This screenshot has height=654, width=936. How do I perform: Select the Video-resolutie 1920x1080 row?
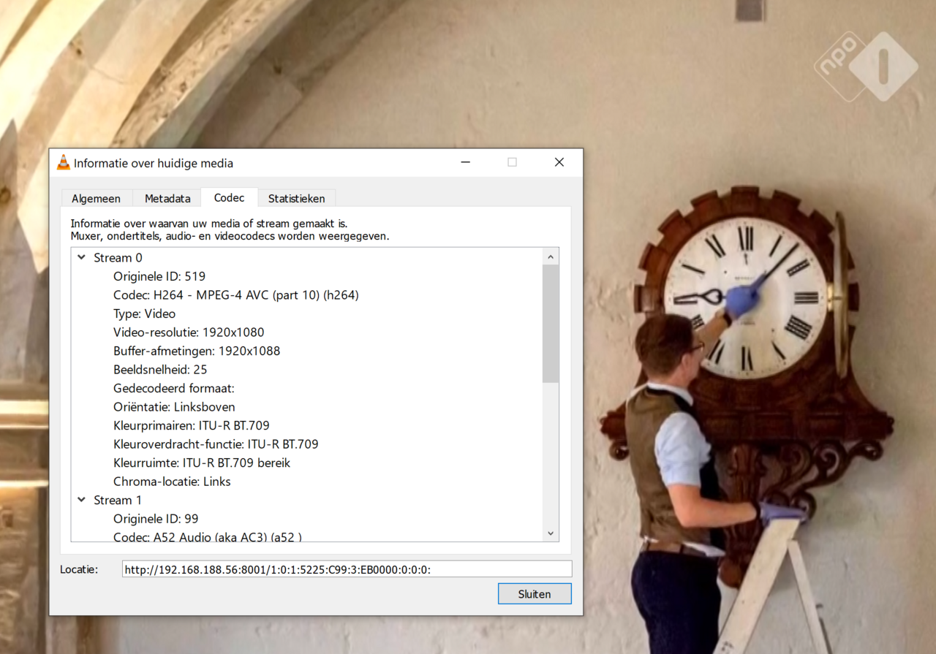[189, 332]
